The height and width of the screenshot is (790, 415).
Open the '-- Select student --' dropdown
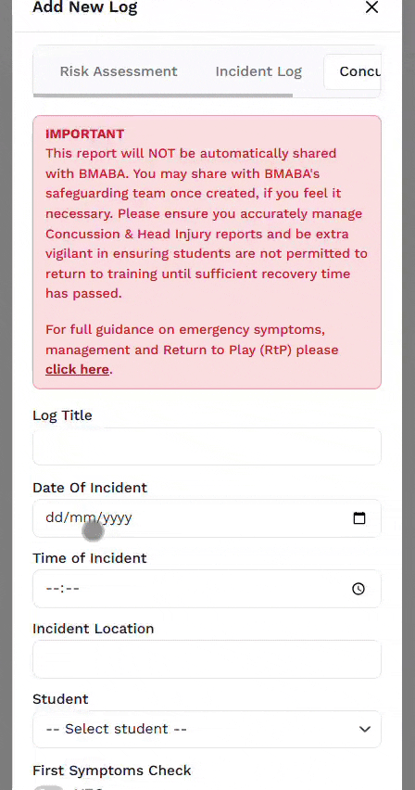(207, 729)
